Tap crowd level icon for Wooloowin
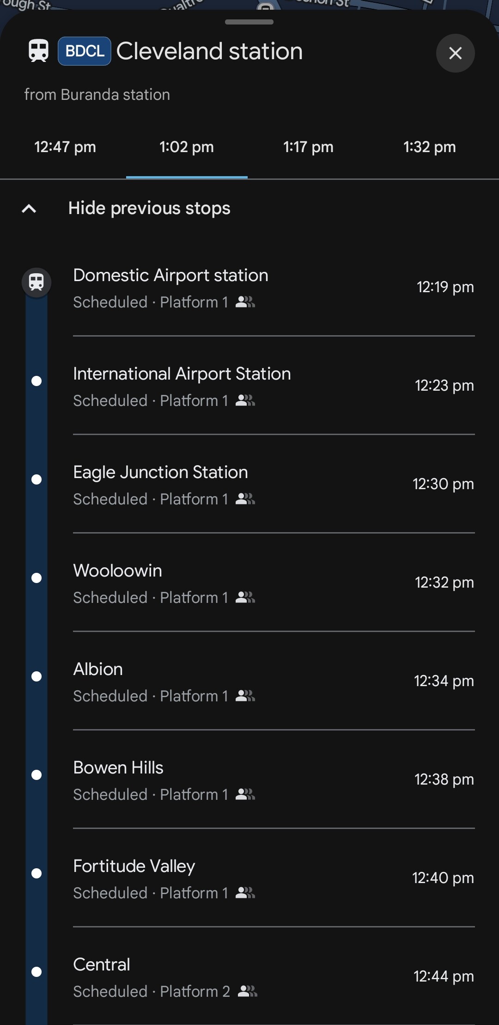The width and height of the screenshot is (499, 1025). coord(245,597)
